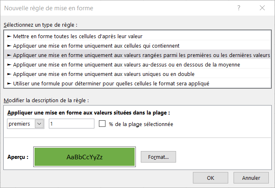Viewport: 275px width, 188px height.
Task: Click the help question mark icon
Action: pyautogui.click(x=239, y=8)
